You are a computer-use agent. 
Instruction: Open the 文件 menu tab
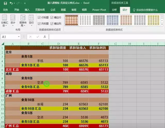pyautogui.click(x=5, y=10)
